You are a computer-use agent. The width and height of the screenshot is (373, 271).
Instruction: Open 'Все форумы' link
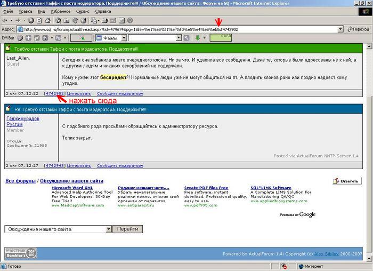20,181
